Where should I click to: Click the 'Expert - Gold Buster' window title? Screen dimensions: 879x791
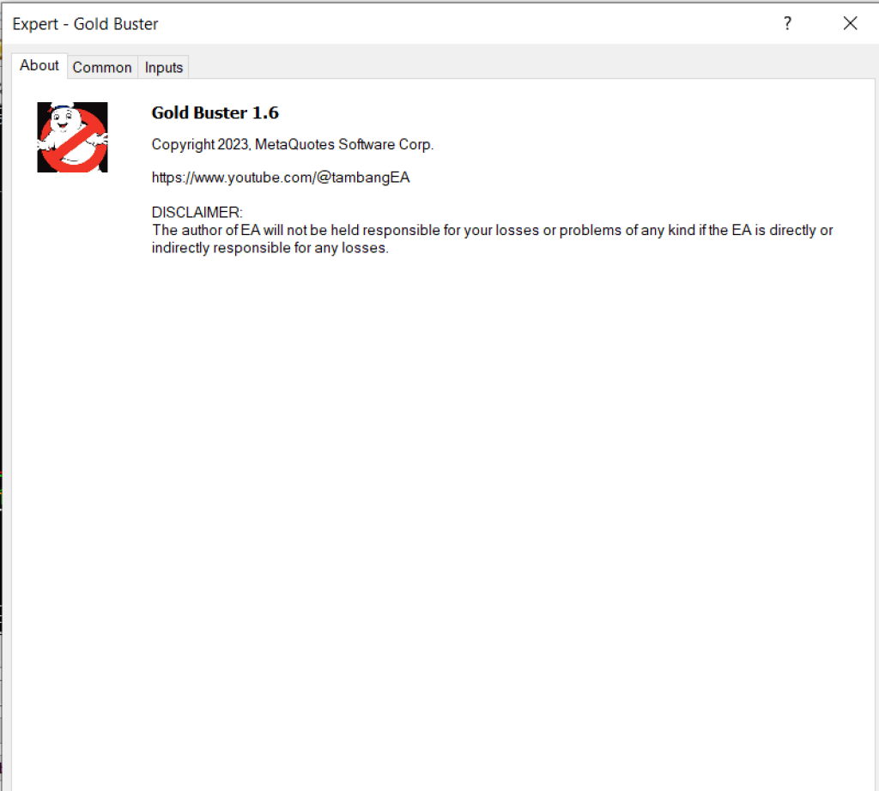coord(85,24)
